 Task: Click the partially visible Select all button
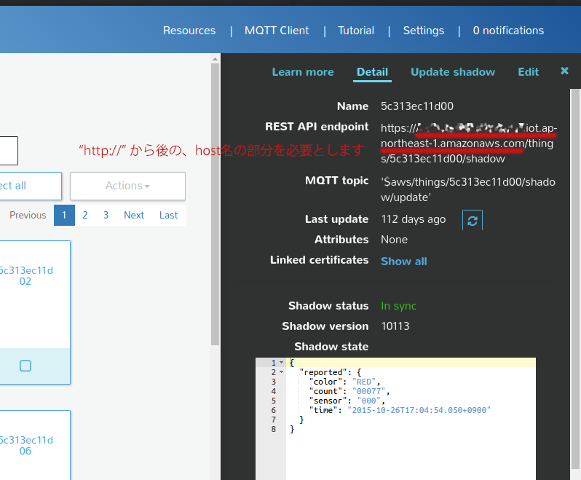pyautogui.click(x=31, y=186)
